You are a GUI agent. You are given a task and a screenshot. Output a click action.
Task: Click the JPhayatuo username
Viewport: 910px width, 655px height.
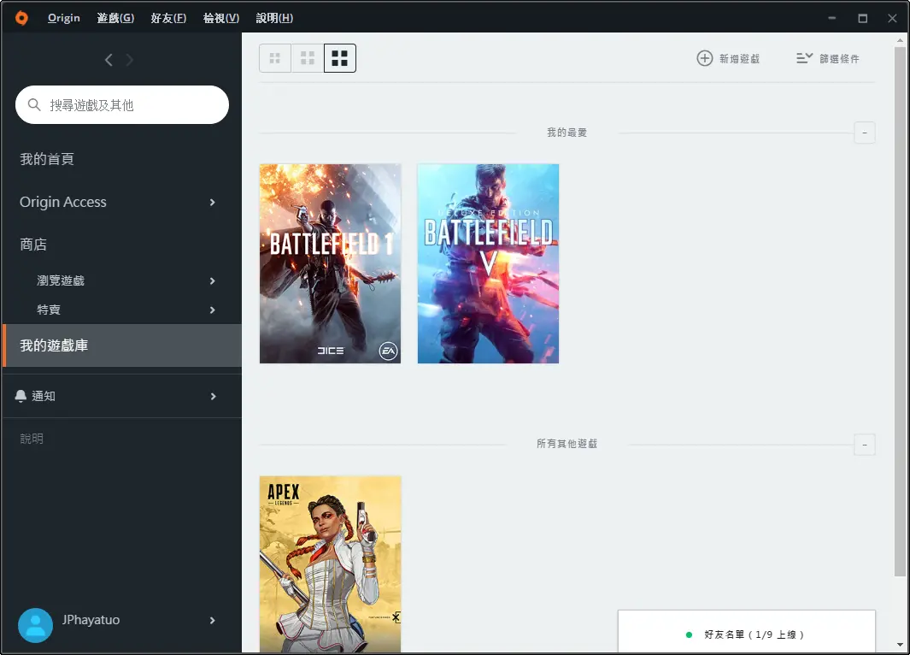pyautogui.click(x=91, y=620)
